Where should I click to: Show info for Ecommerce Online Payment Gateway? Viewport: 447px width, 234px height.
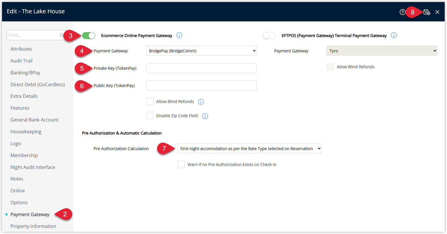coord(179,35)
